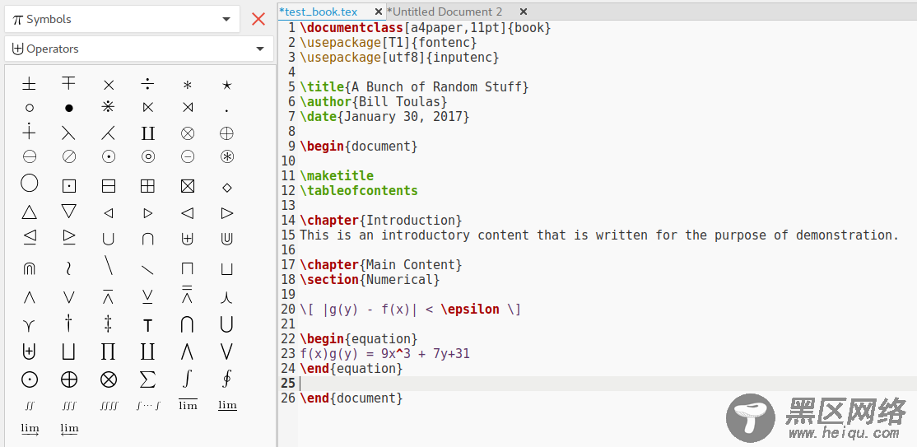Insert the times (×) operator symbol
This screenshot has height=447, width=917.
click(x=108, y=86)
